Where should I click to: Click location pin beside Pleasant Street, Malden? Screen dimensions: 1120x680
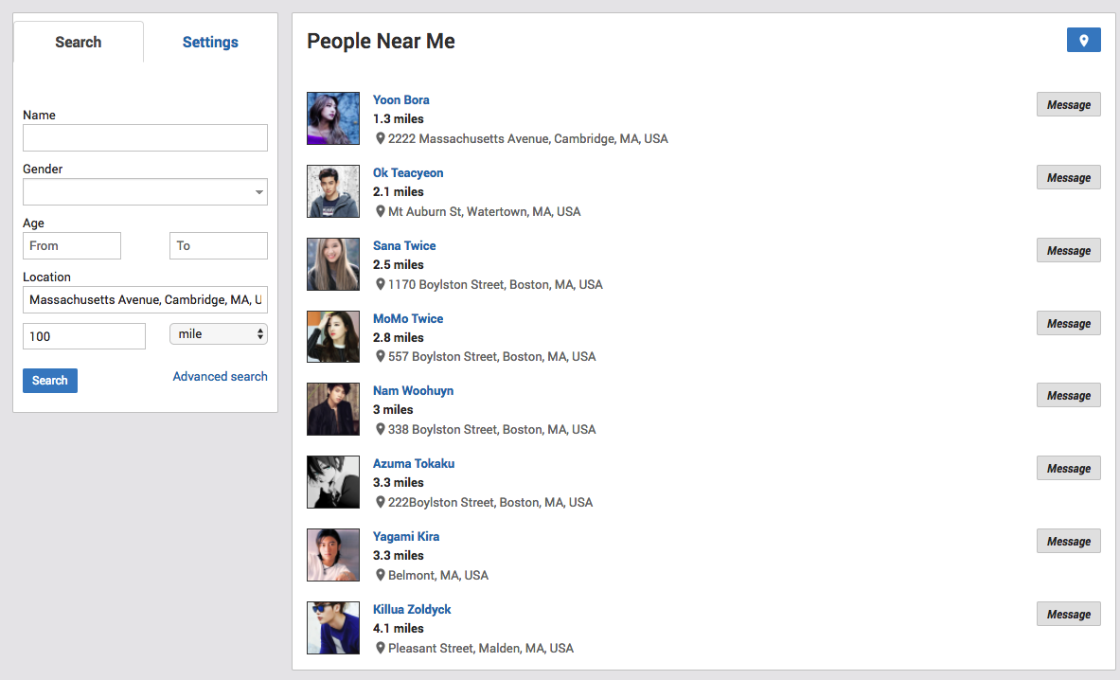381,648
